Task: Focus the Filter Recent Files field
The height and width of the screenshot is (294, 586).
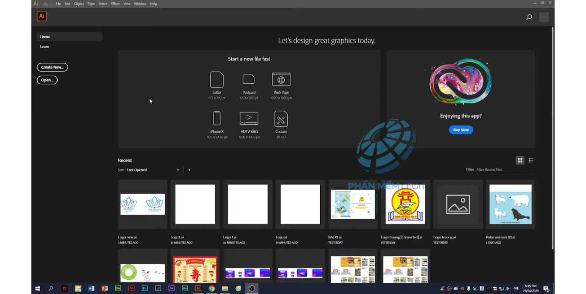Action: (x=504, y=170)
